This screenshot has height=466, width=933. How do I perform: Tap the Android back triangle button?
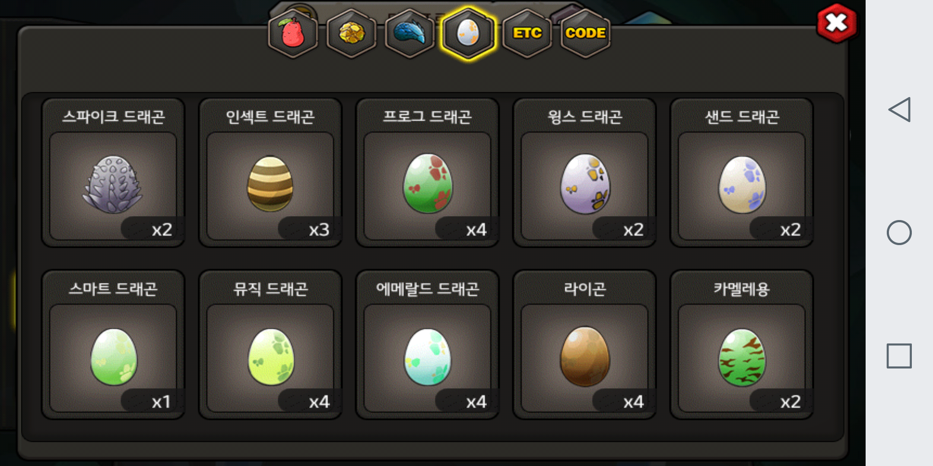[899, 110]
